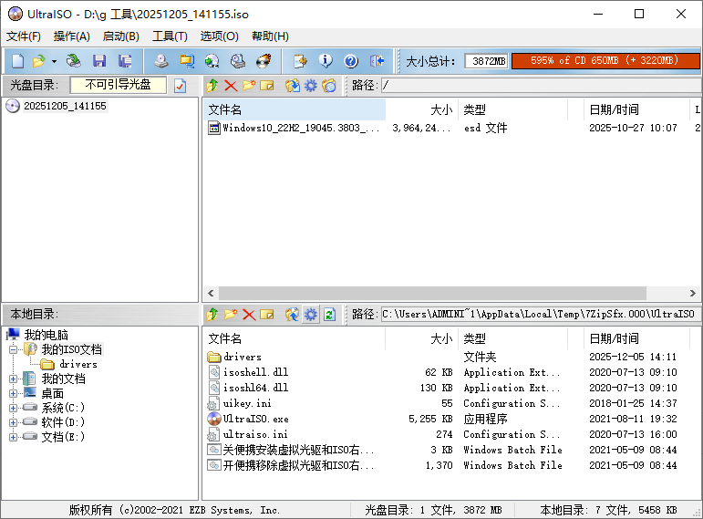This screenshot has height=519, width=703.
Task: Expand the 系统(C:) drive node
Action: pos(13,408)
